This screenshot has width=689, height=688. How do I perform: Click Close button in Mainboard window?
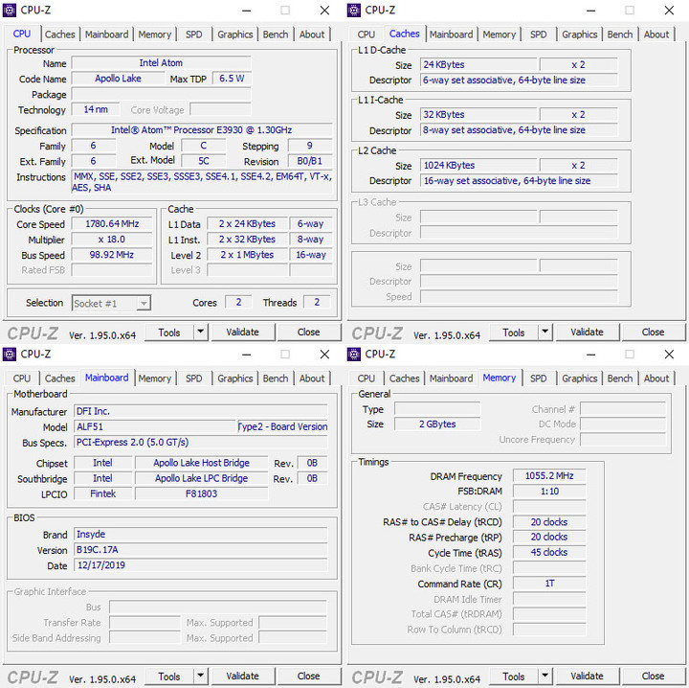pyautogui.click(x=308, y=677)
